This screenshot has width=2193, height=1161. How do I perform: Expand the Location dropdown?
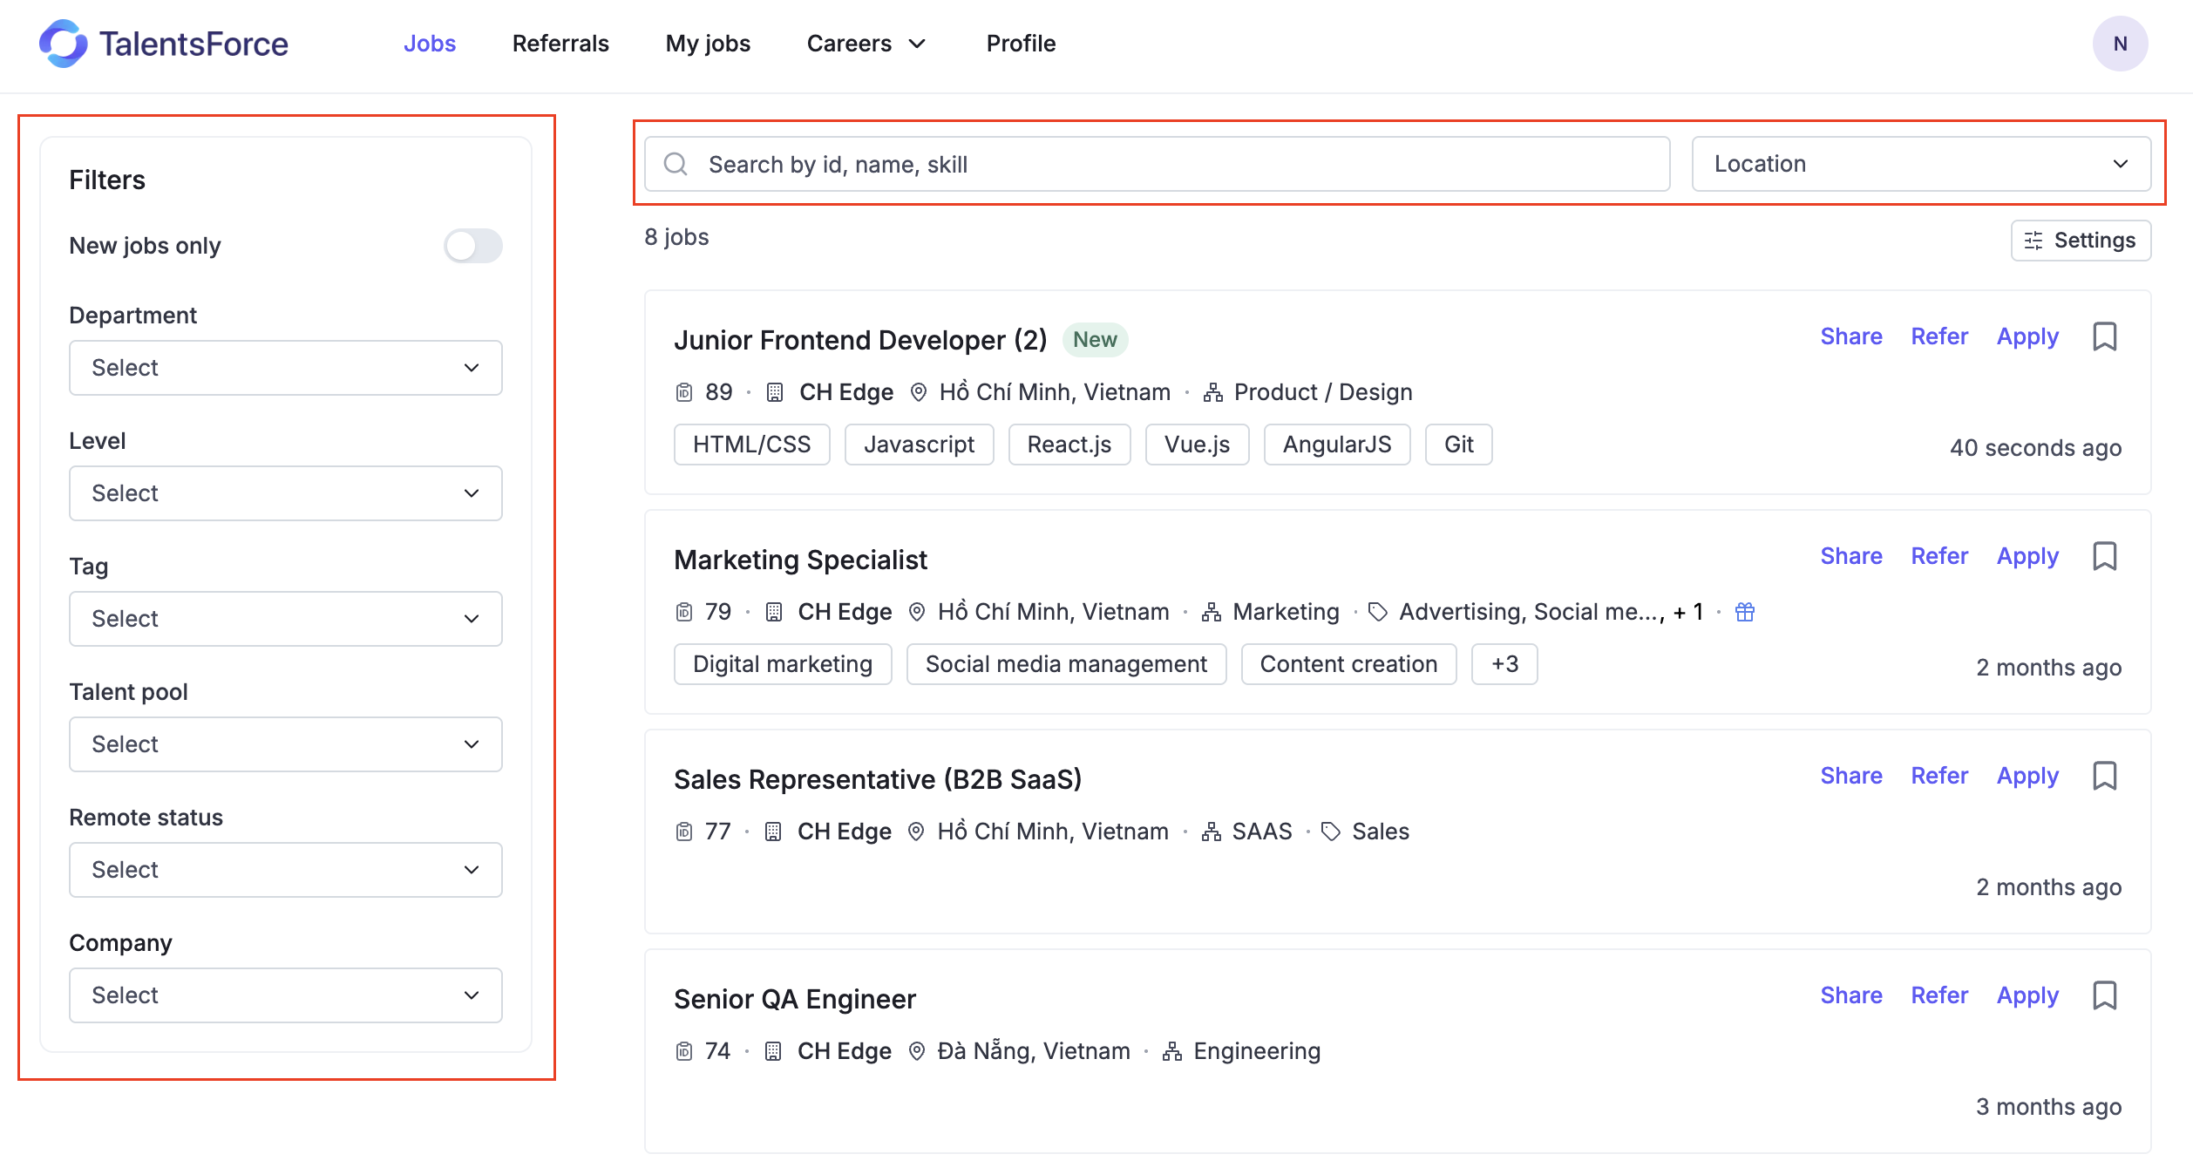[x=1920, y=164]
